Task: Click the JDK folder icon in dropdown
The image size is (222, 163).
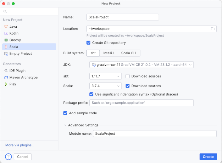Action: 94,65
